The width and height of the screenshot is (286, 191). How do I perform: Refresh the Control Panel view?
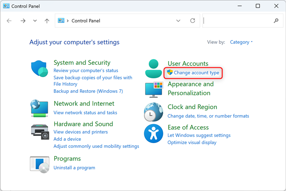[x=192, y=21]
